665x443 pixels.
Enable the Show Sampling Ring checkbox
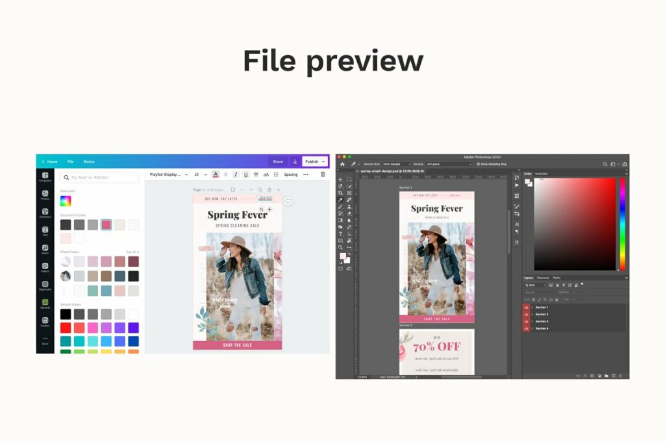(x=478, y=164)
